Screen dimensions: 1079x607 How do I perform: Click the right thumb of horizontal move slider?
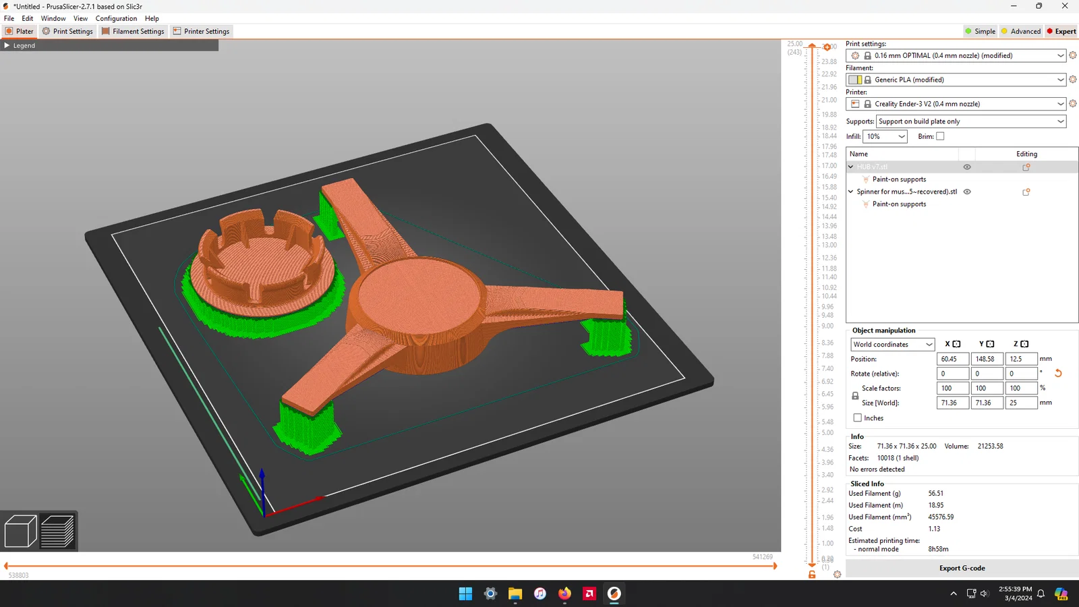click(x=775, y=566)
